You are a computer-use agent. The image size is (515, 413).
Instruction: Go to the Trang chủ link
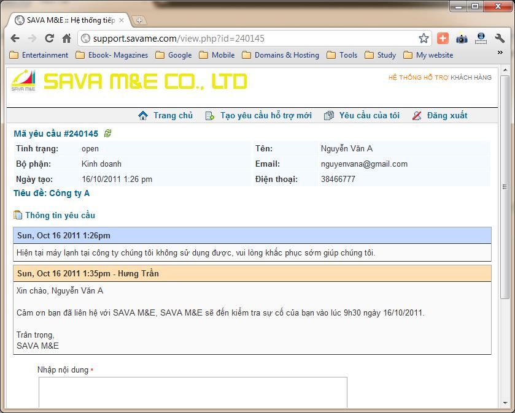tap(173, 115)
